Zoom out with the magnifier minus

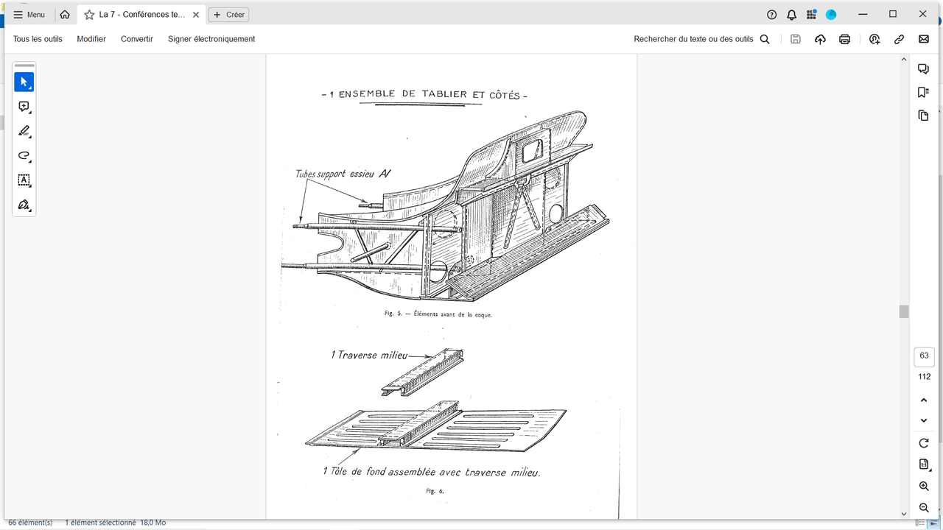click(x=924, y=508)
